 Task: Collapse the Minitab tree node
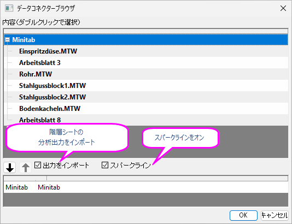(x=8, y=40)
